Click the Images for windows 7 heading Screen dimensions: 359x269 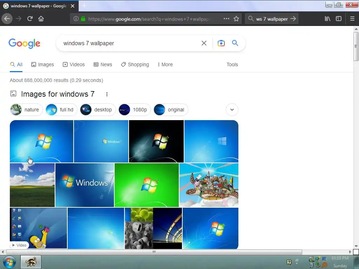point(58,94)
